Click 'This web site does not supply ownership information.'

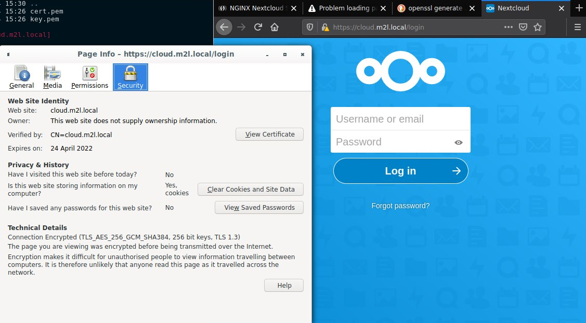pyautogui.click(x=134, y=121)
